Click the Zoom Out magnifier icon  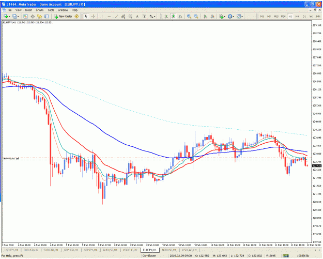click(196, 16)
